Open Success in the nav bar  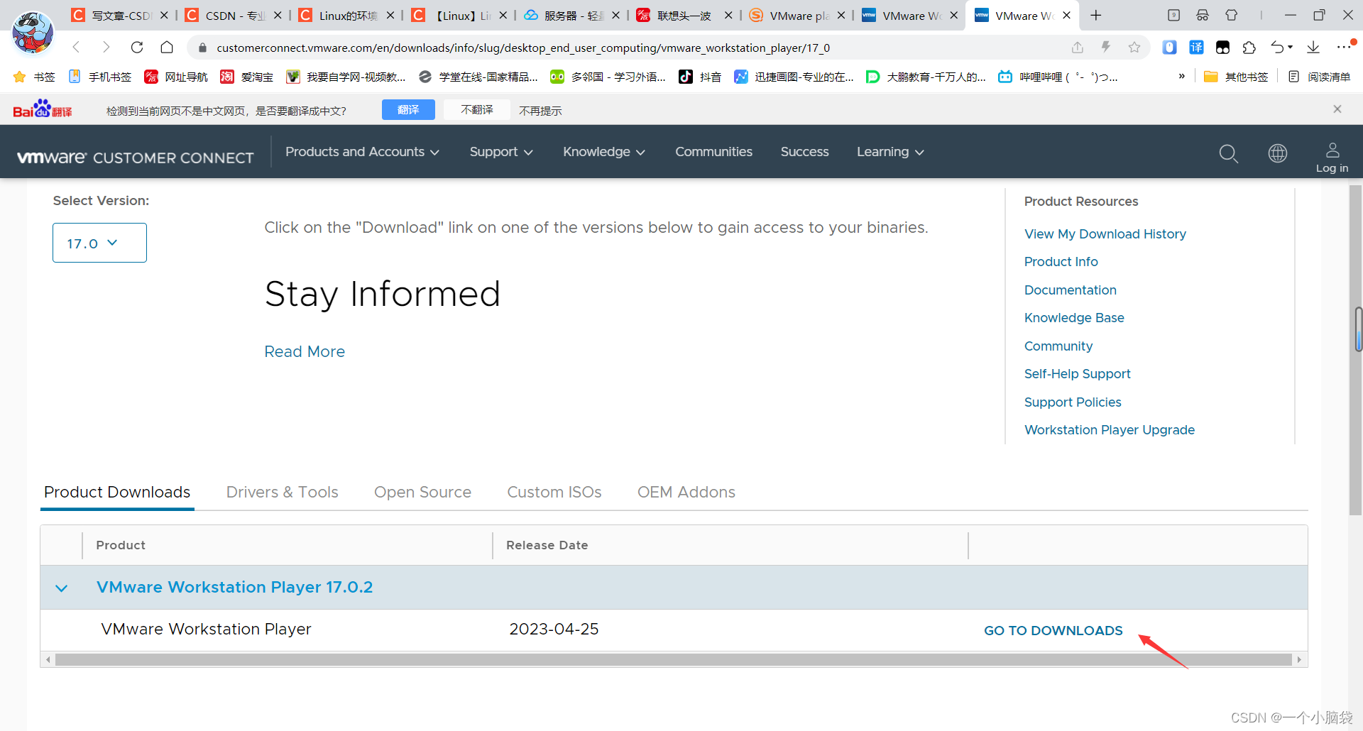pyautogui.click(x=804, y=152)
